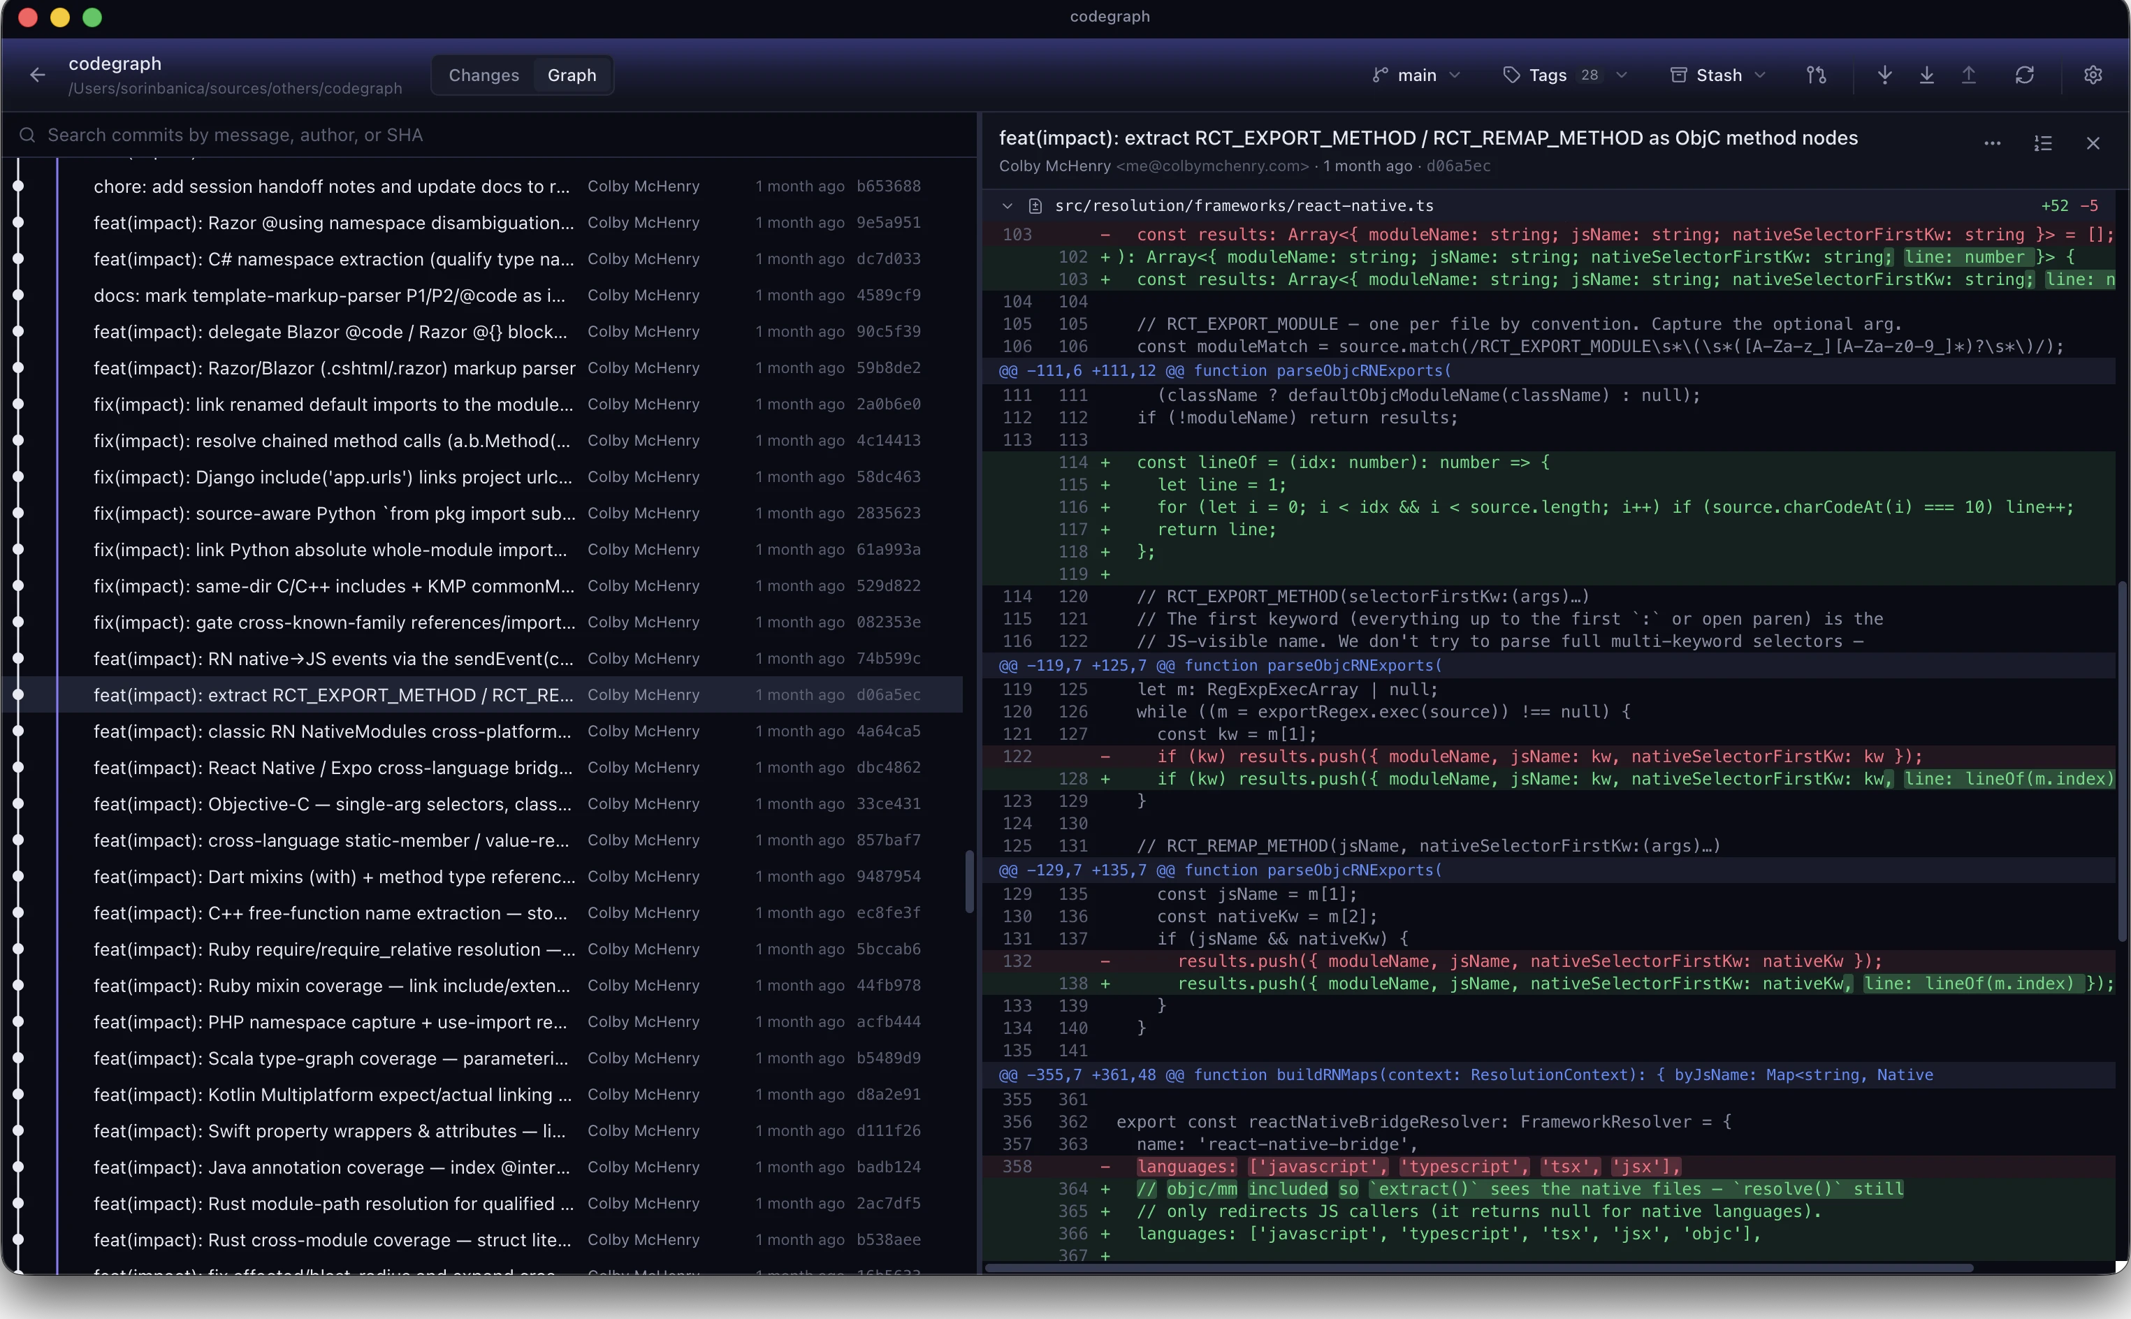This screenshot has width=2131, height=1319.
Task: Select commit 90c5f39 delegate Blazor @code
Action: coord(481,331)
